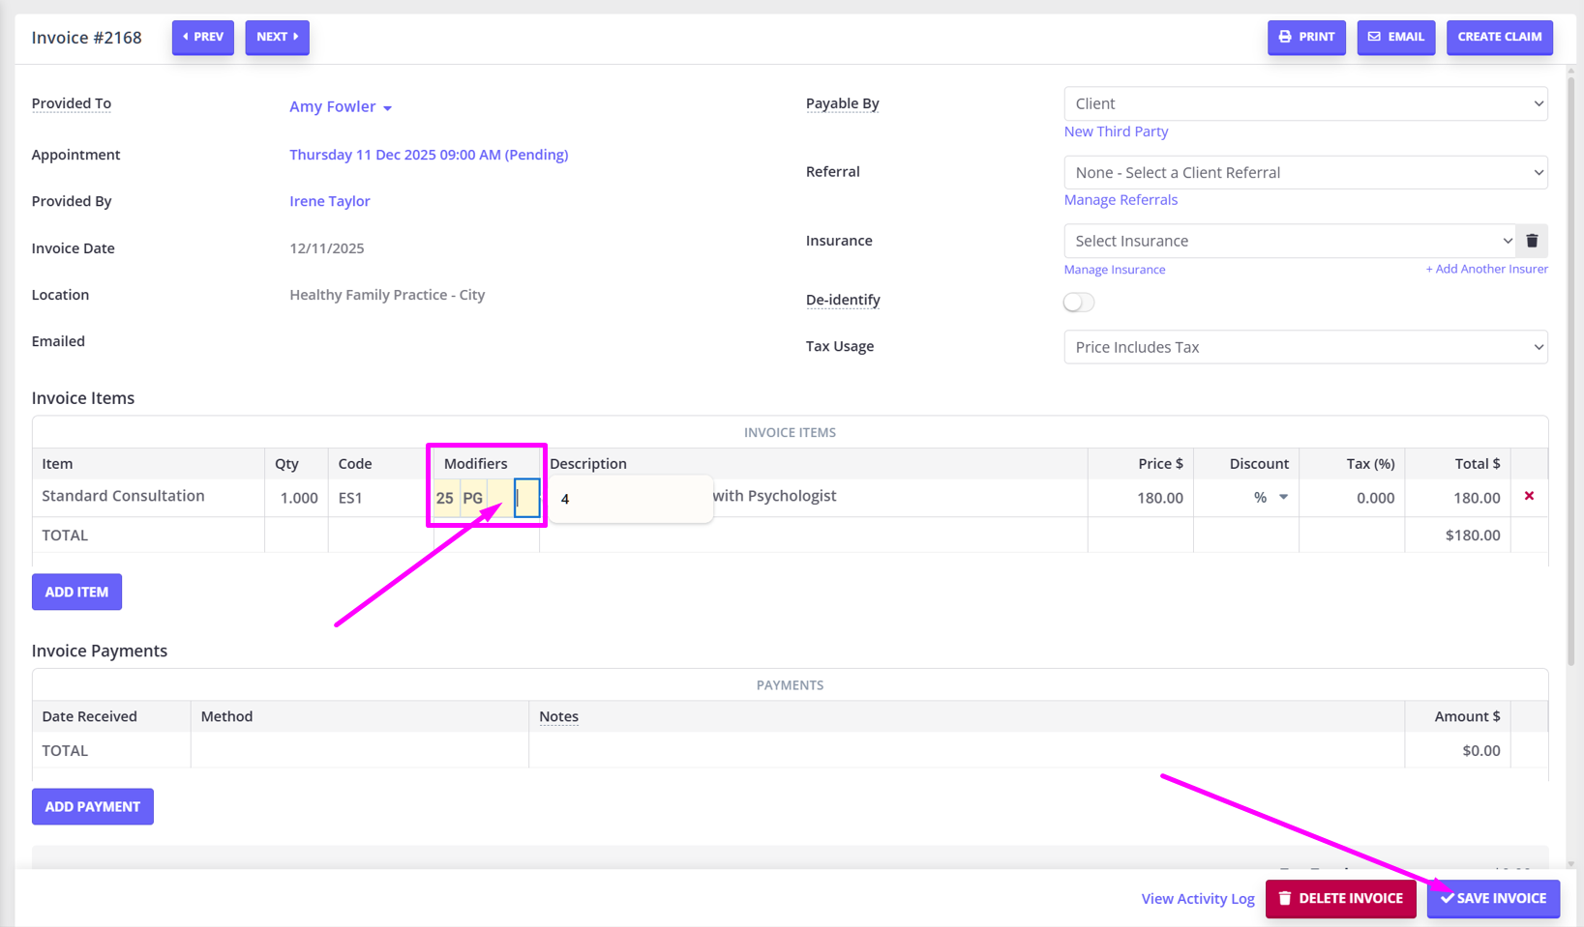The image size is (1584, 927).
Task: Click the Price field showing 180.00
Action: 1142,497
